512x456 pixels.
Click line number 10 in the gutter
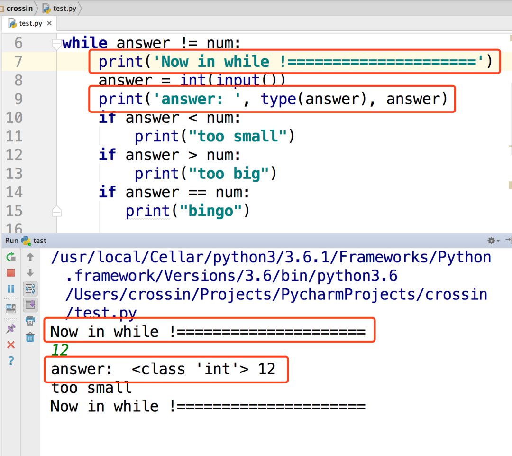[x=14, y=118]
